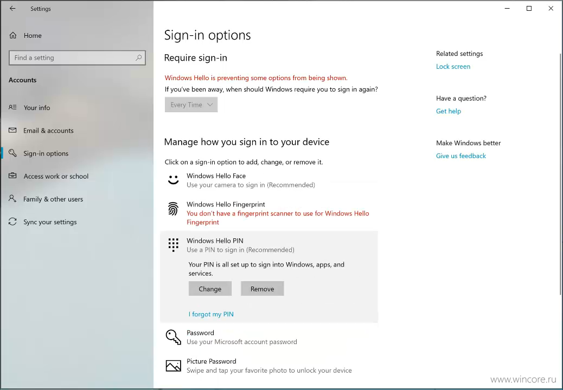Click the back arrow icon
The image size is (563, 390).
[x=12, y=8]
